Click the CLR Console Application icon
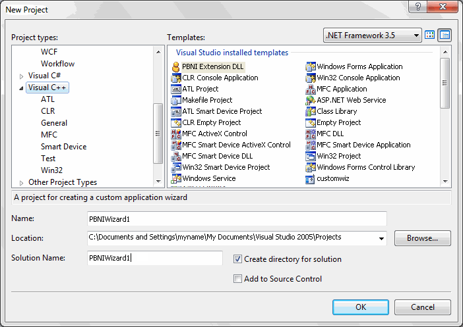Viewport: 463px width, 327px height. click(176, 78)
